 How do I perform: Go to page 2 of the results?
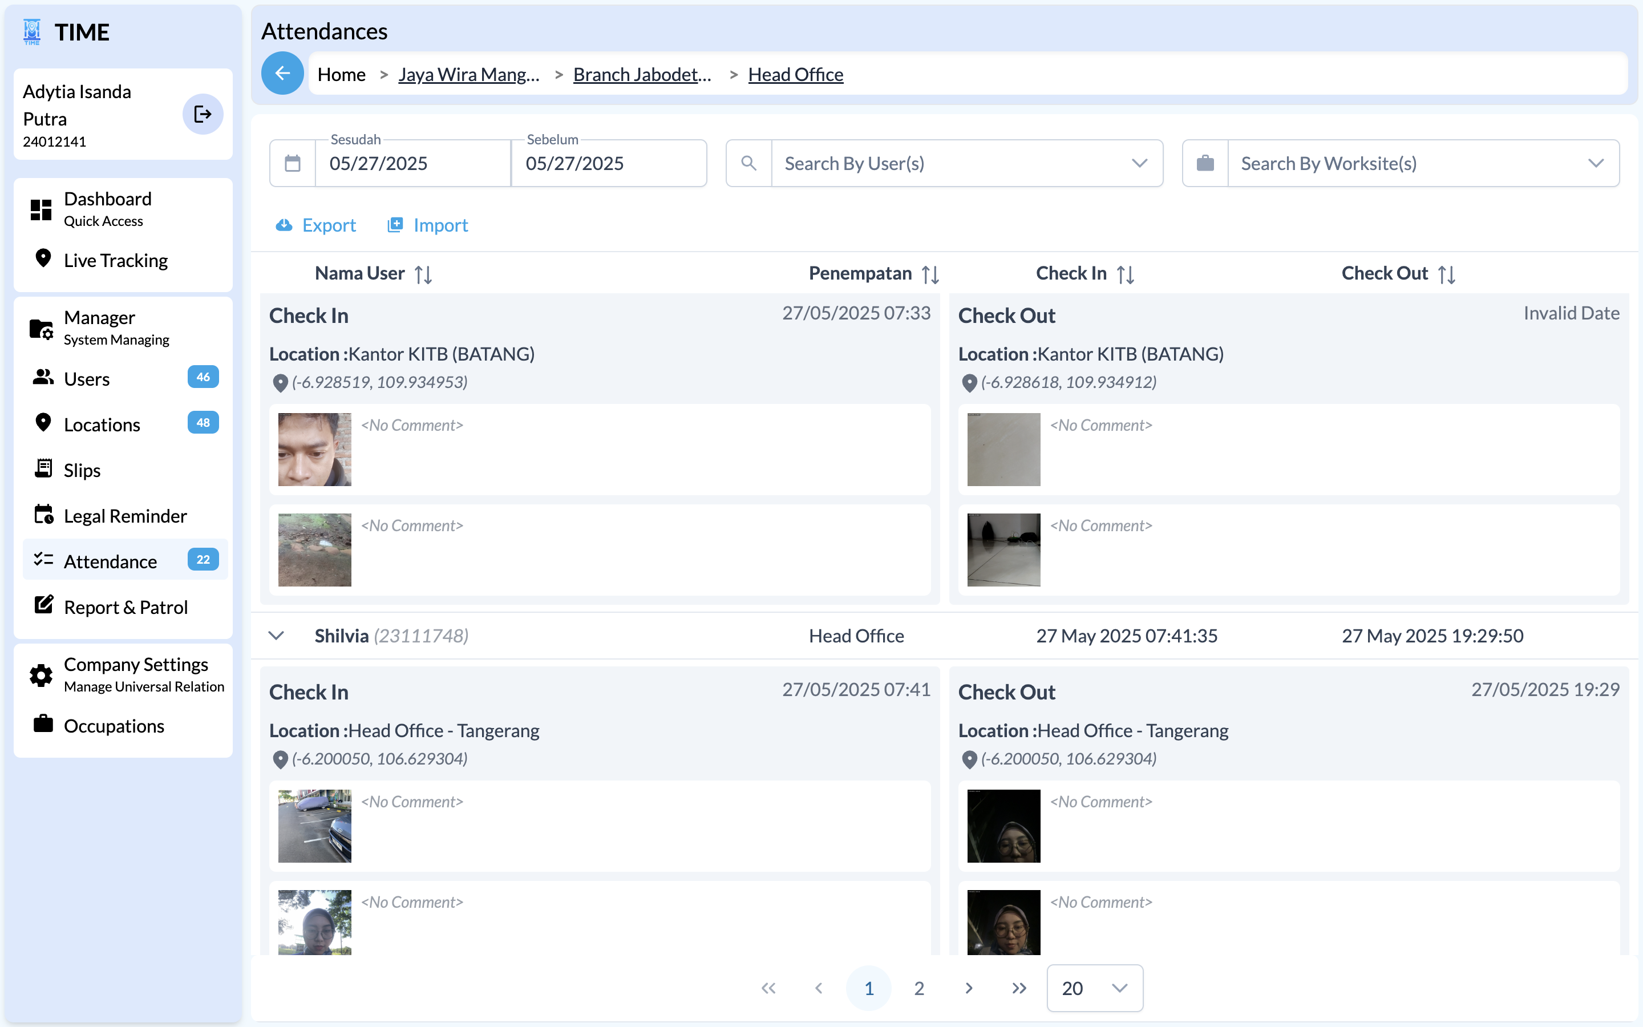918,988
